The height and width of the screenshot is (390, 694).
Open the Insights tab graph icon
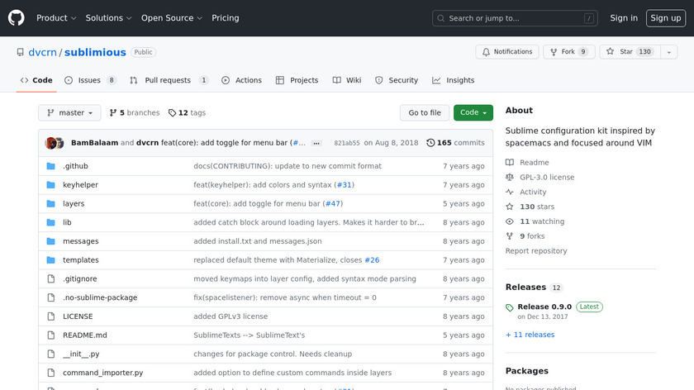pos(436,80)
